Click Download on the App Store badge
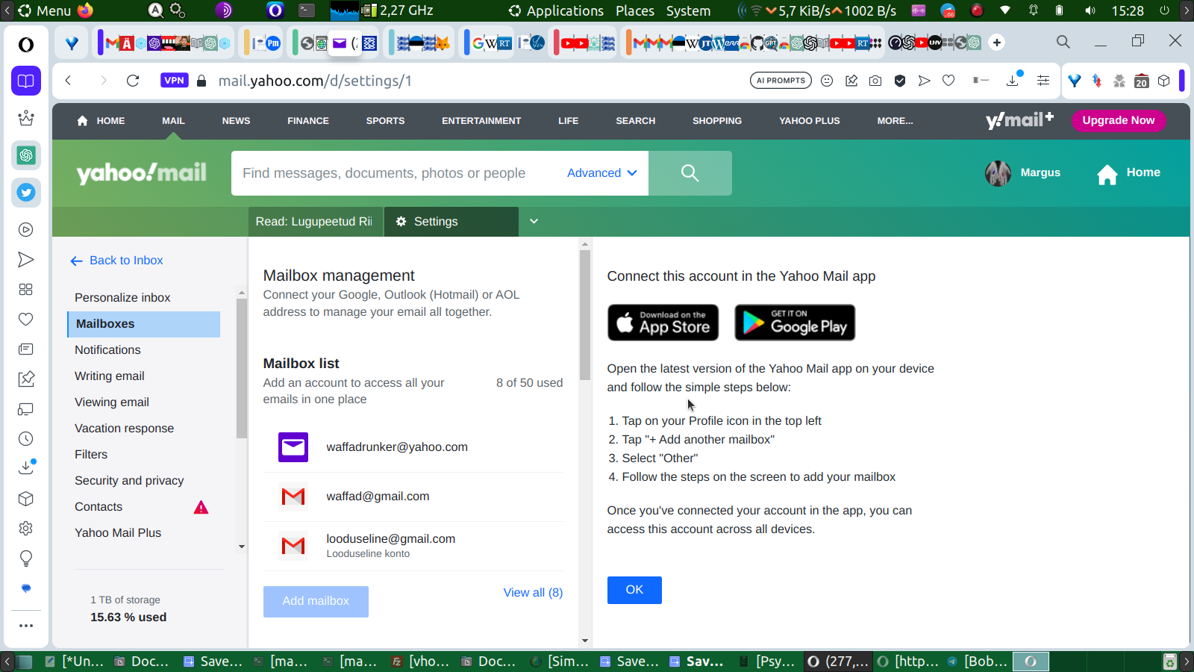Image resolution: width=1194 pixels, height=672 pixels. point(663,323)
